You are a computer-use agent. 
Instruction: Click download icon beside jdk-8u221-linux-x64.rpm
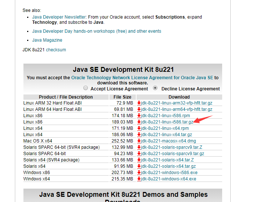(139, 128)
